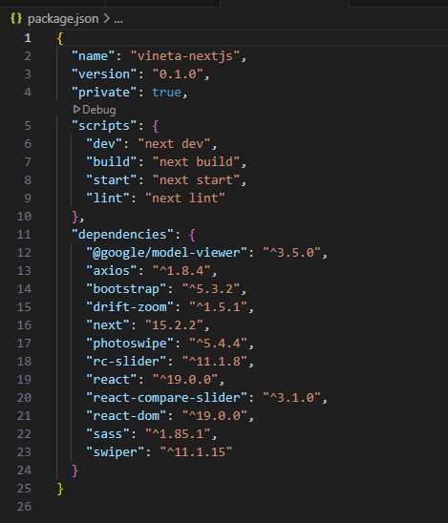The height and width of the screenshot is (523, 448).
Task: Click the "next lint" value
Action: [185, 199]
